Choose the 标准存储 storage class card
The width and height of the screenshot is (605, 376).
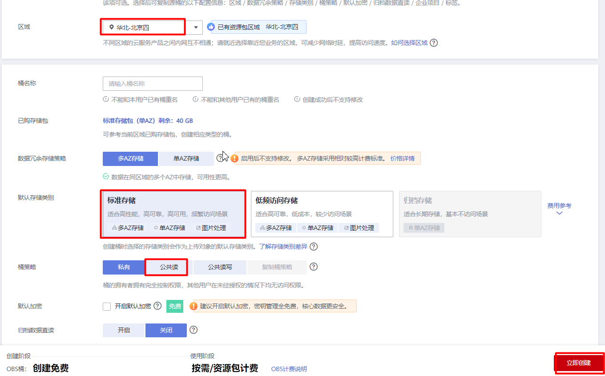click(x=173, y=214)
